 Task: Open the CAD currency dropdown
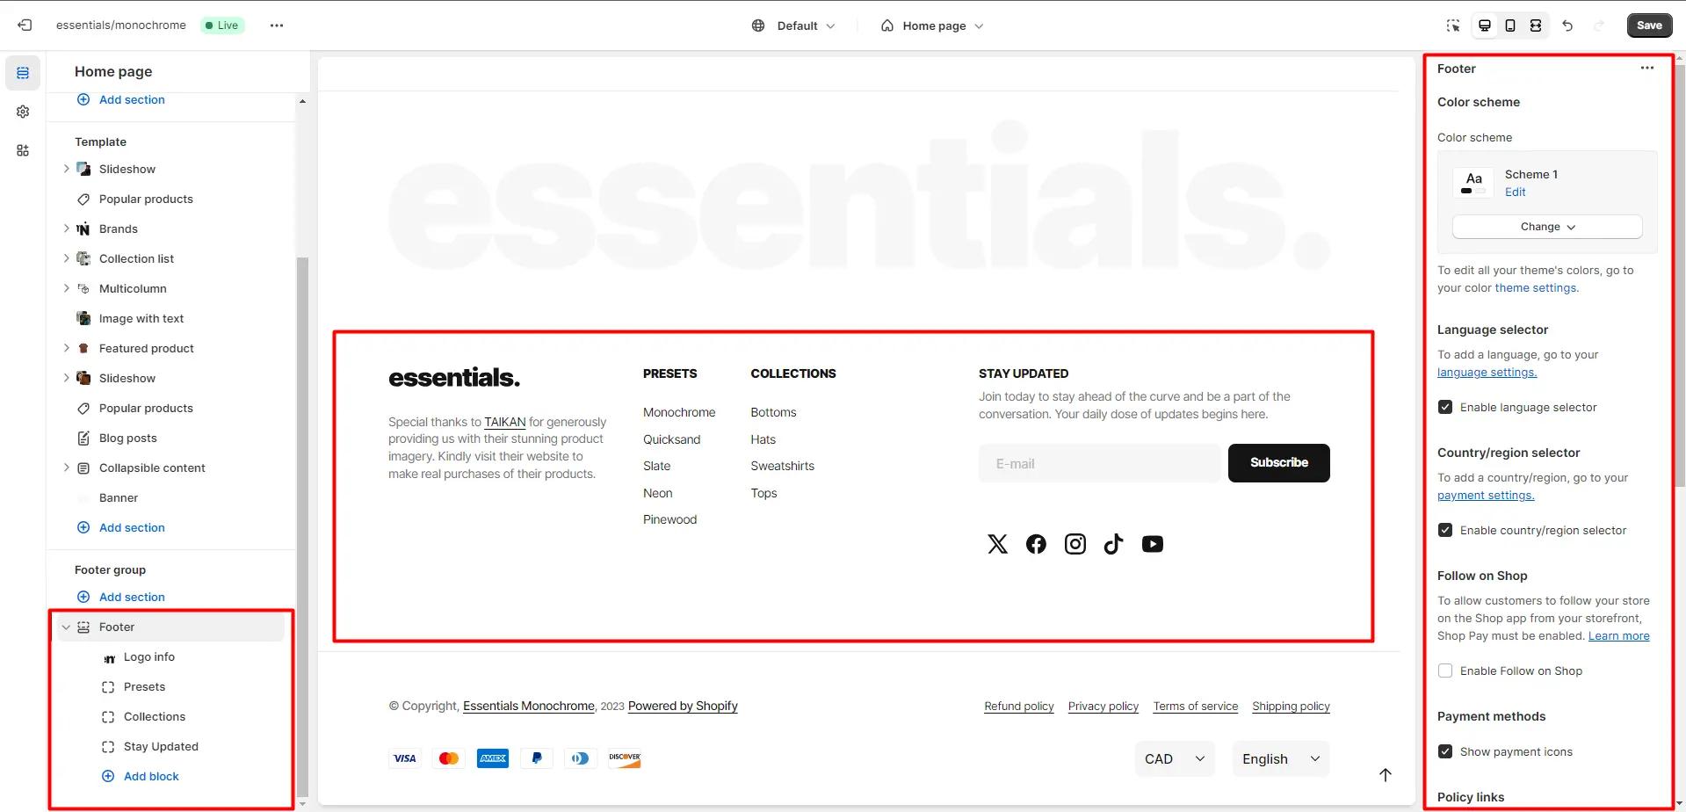click(x=1174, y=758)
